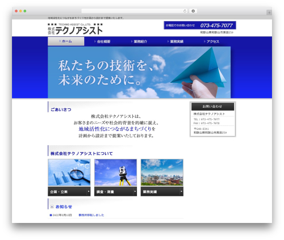This screenshot has height=240, width=284.
Task: Open the ホーム navigation tab
Action: click(x=66, y=41)
